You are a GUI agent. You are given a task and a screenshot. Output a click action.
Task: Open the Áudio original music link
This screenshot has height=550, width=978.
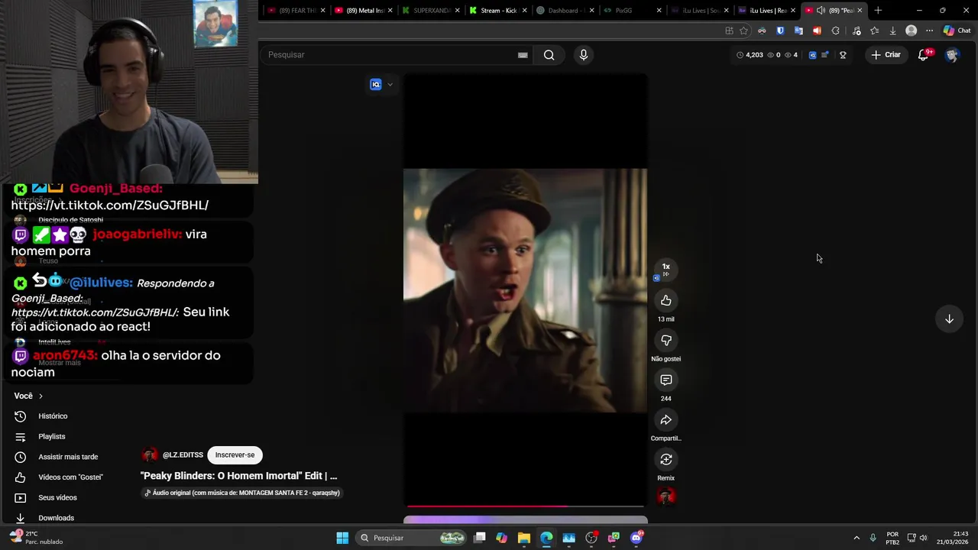[242, 493]
